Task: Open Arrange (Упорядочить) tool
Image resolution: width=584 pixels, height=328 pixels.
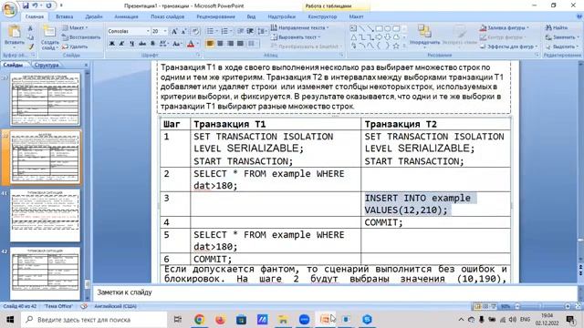Action: tap(424, 36)
